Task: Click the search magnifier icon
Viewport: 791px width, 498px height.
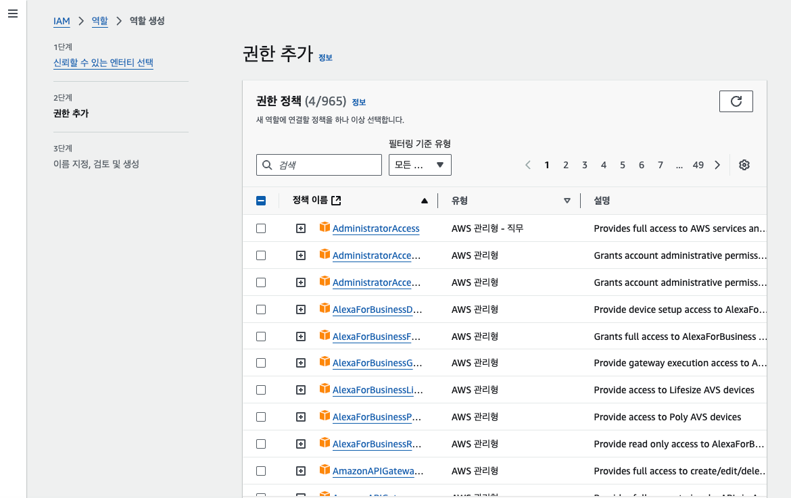Action: (267, 165)
